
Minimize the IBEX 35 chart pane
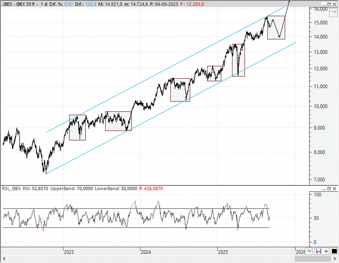[324, 4]
